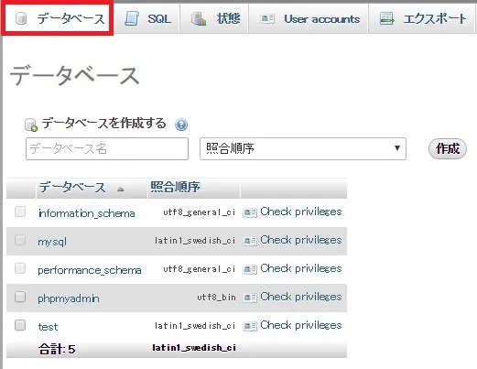This screenshot has height=369, width=477.
Task: Click the データベース page heading
Action: 75,75
